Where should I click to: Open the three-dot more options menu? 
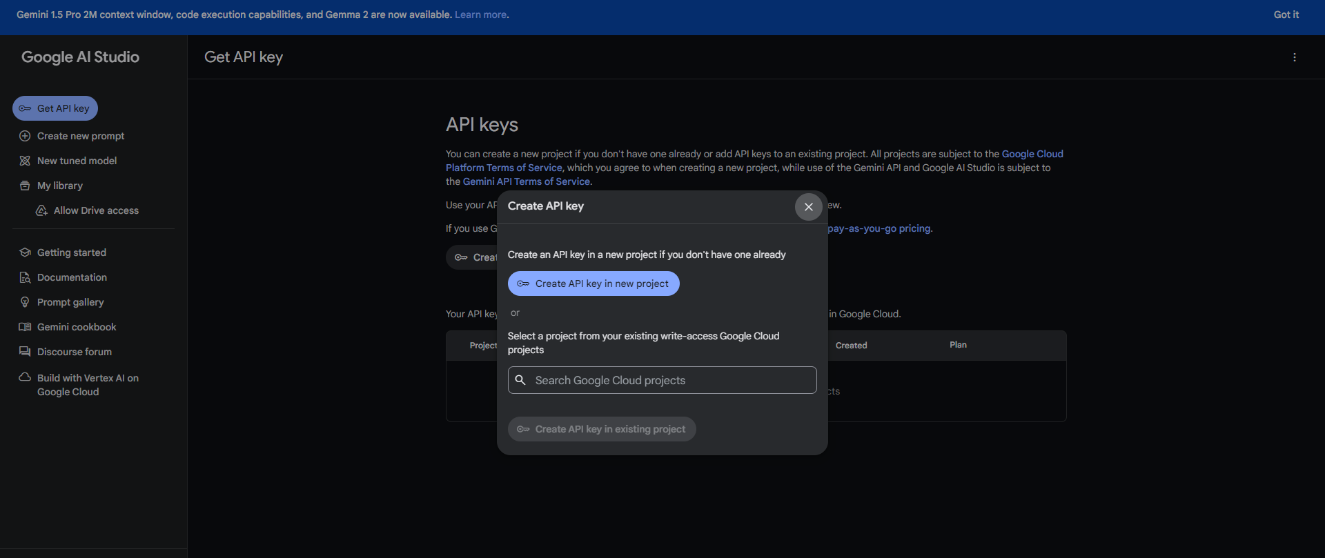[1295, 57]
